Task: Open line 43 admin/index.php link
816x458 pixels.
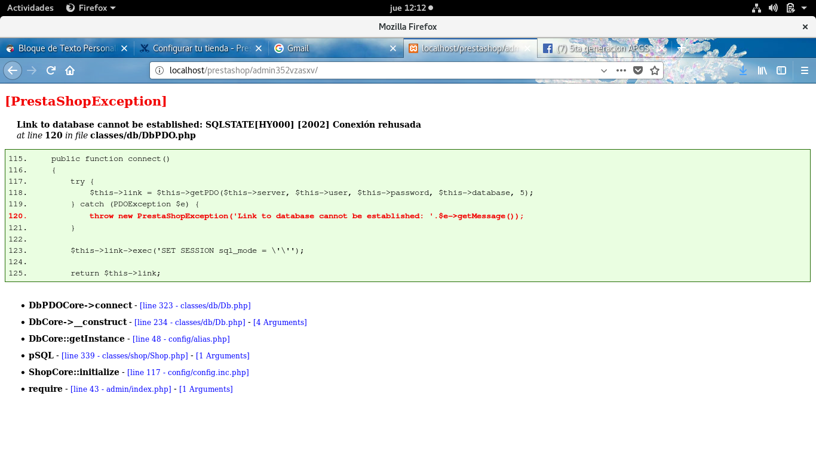Action: 121,389
